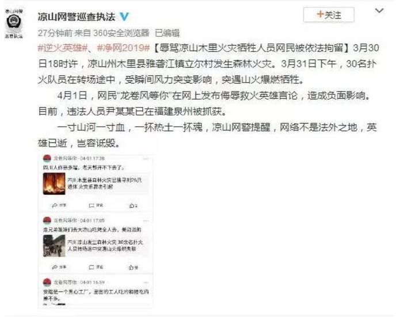Click the second news article thumbnail
This screenshot has height=317, width=399.
54,246
